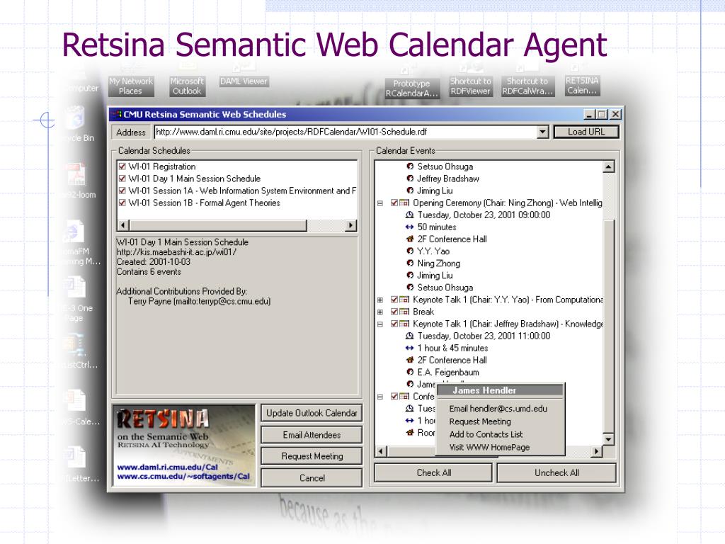Toggle the Break event checkbox
This screenshot has width=725, height=544.
(394, 312)
